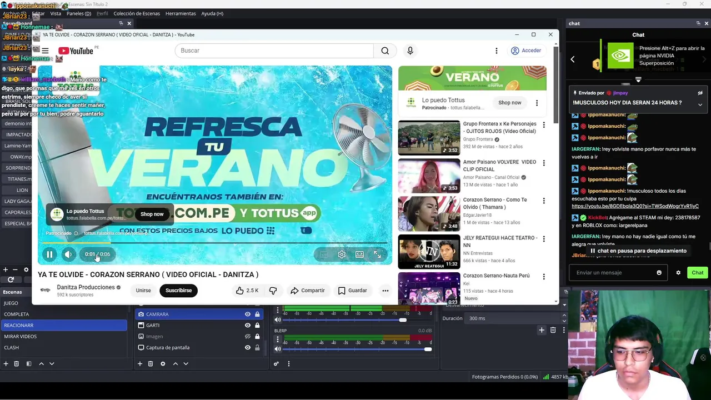Hide the pinned chat message icon

click(700, 93)
